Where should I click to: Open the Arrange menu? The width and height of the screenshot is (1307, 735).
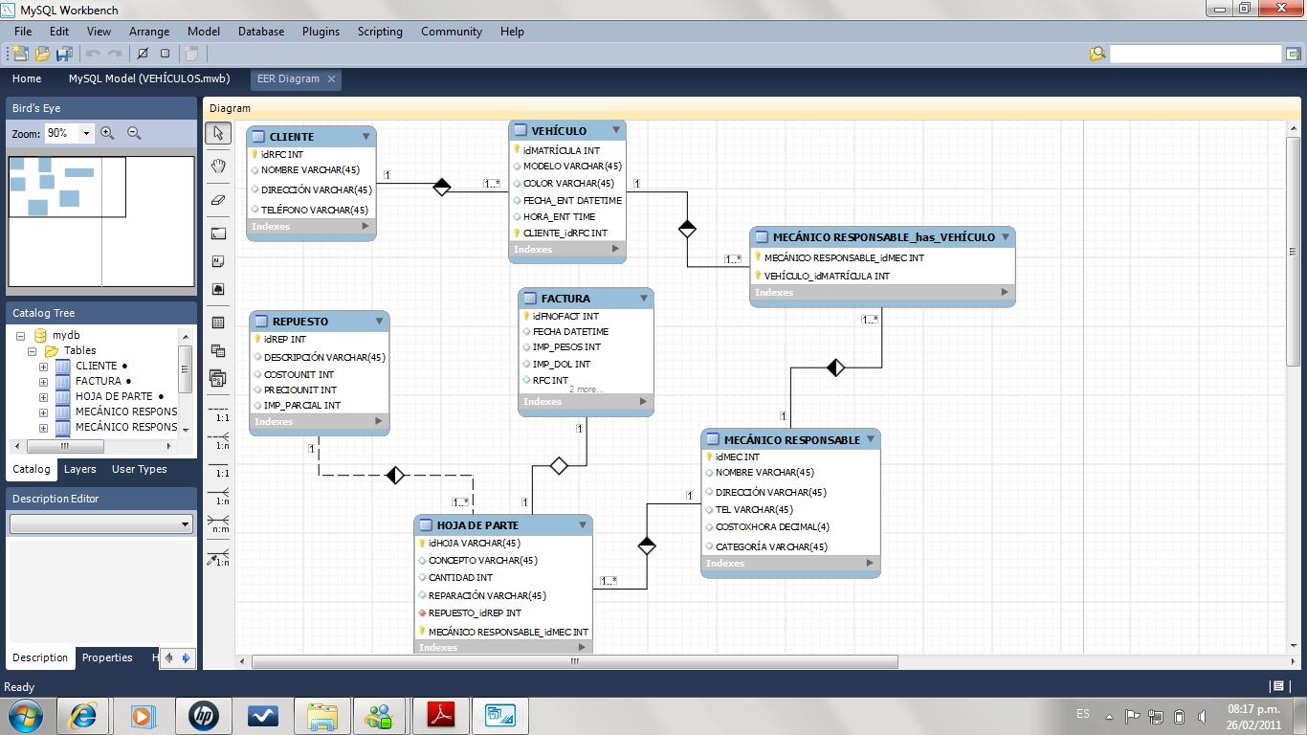pos(149,32)
